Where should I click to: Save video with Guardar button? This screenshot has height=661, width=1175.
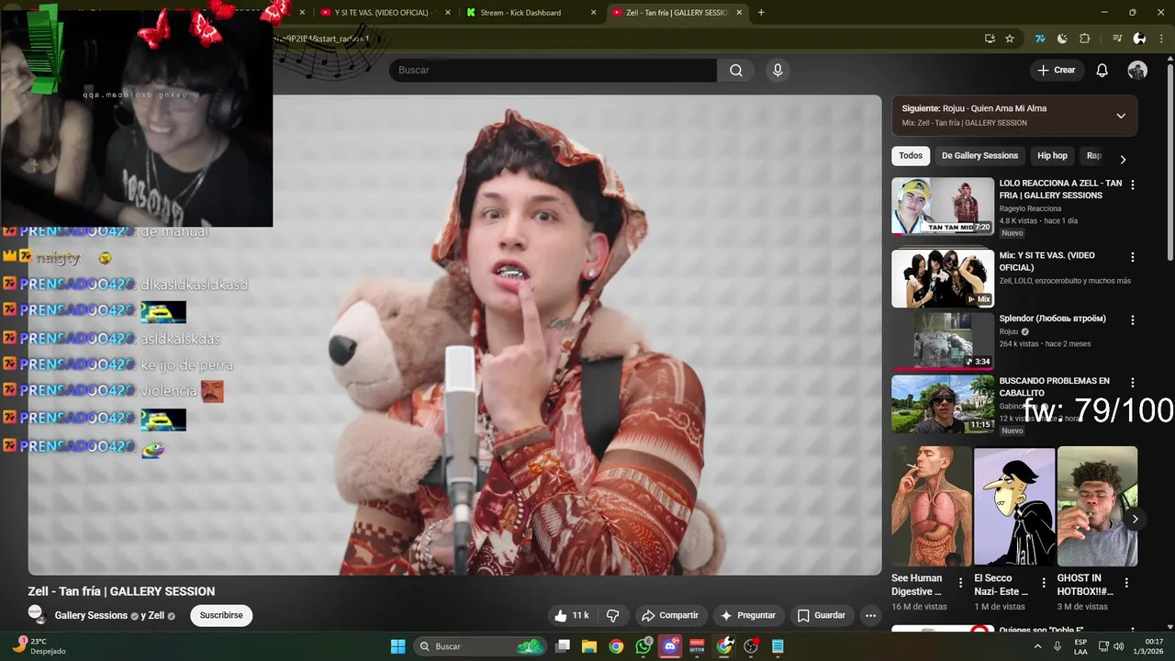822,615
